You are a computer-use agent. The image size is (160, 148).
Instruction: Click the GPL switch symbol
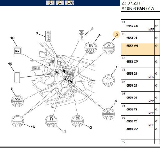pyautogui.click(x=91, y=47)
